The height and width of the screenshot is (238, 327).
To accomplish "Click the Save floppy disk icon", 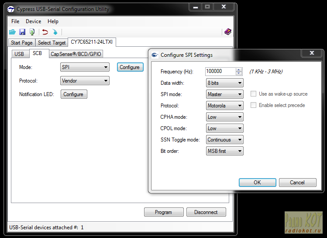I will (22, 32).
